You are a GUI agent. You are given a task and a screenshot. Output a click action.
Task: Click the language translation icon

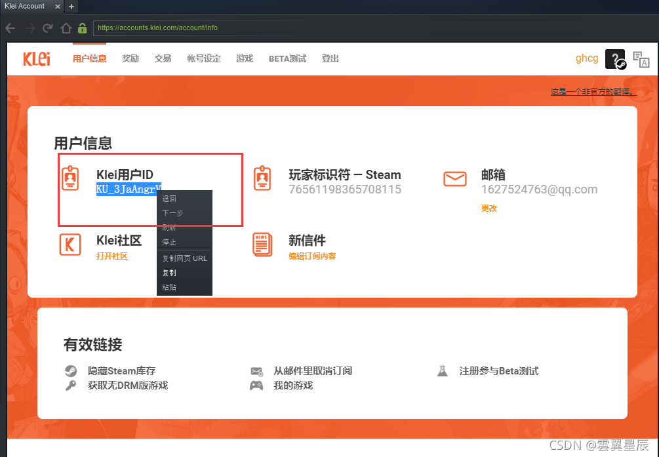[641, 59]
